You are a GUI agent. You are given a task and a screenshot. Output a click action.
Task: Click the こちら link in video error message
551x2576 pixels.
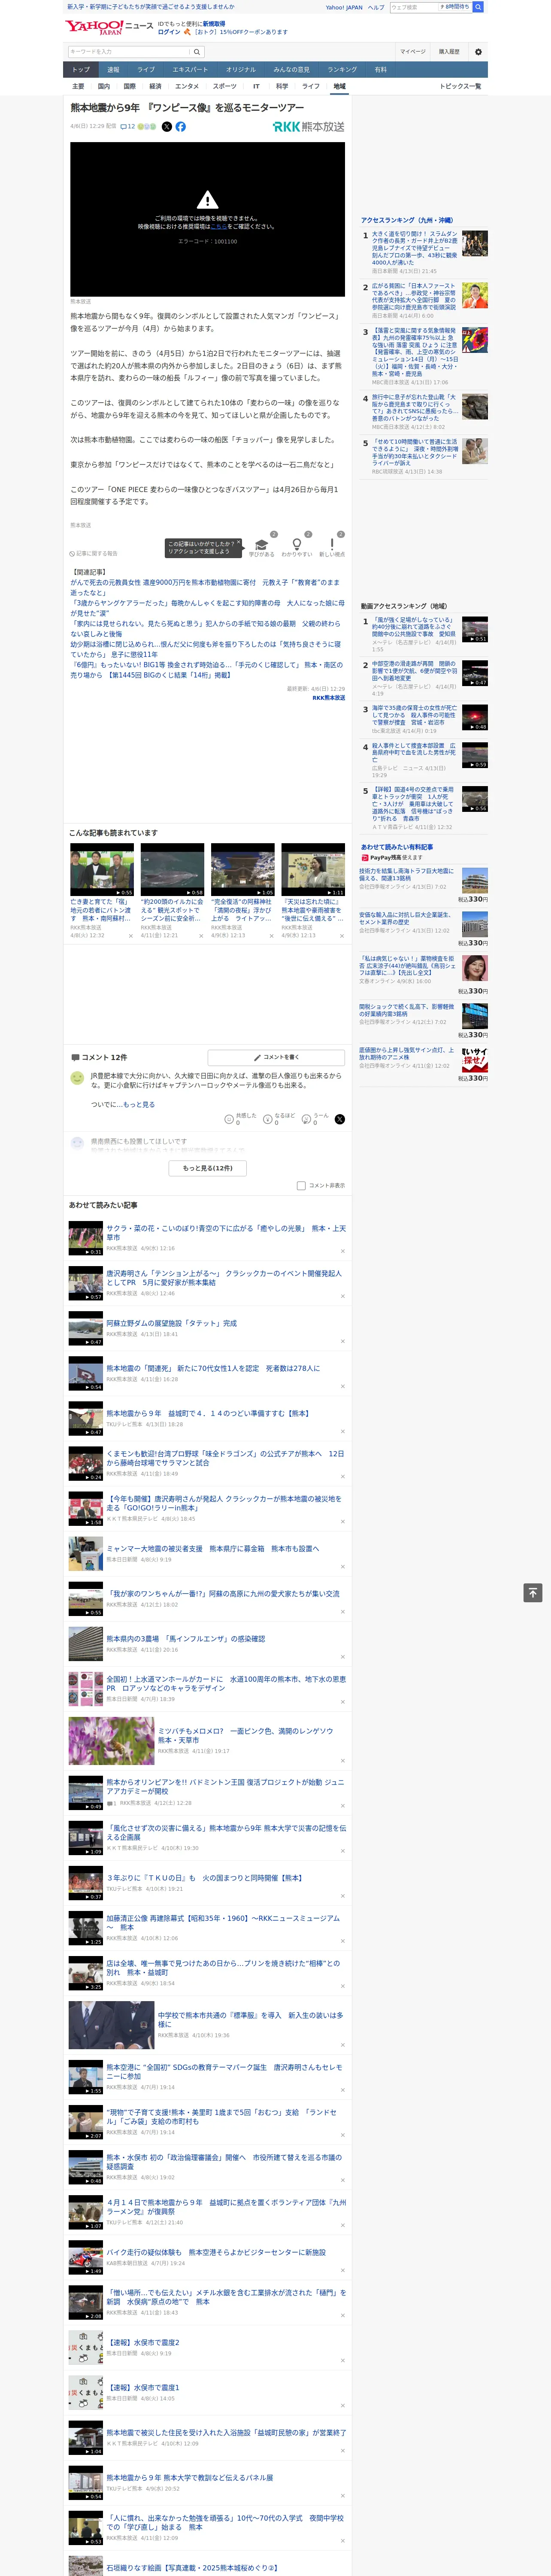218,227
